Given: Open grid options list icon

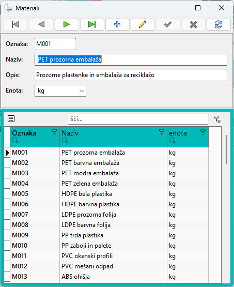Looking at the screenshot, I should click(11, 119).
